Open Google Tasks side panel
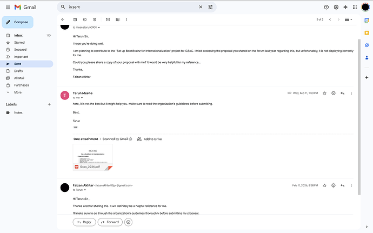Screen dimensions: 373x233 pos(367,45)
